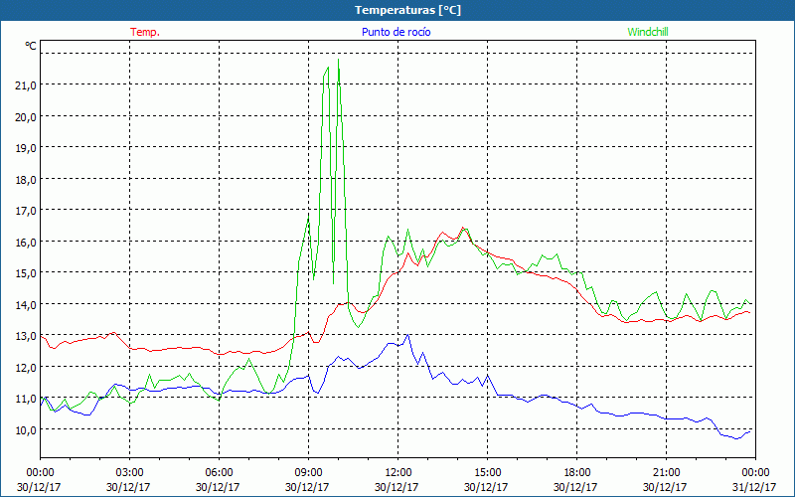This screenshot has height=497, width=795.
Task: Click the 09:00 time axis label
Action: tap(308, 473)
